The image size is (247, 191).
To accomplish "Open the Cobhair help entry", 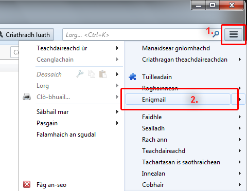I will (x=153, y=185).
